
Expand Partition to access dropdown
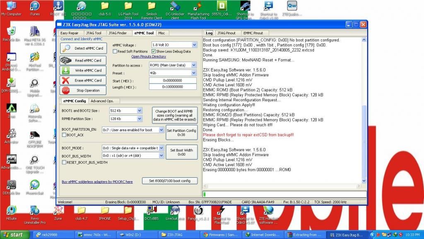coord(194,65)
